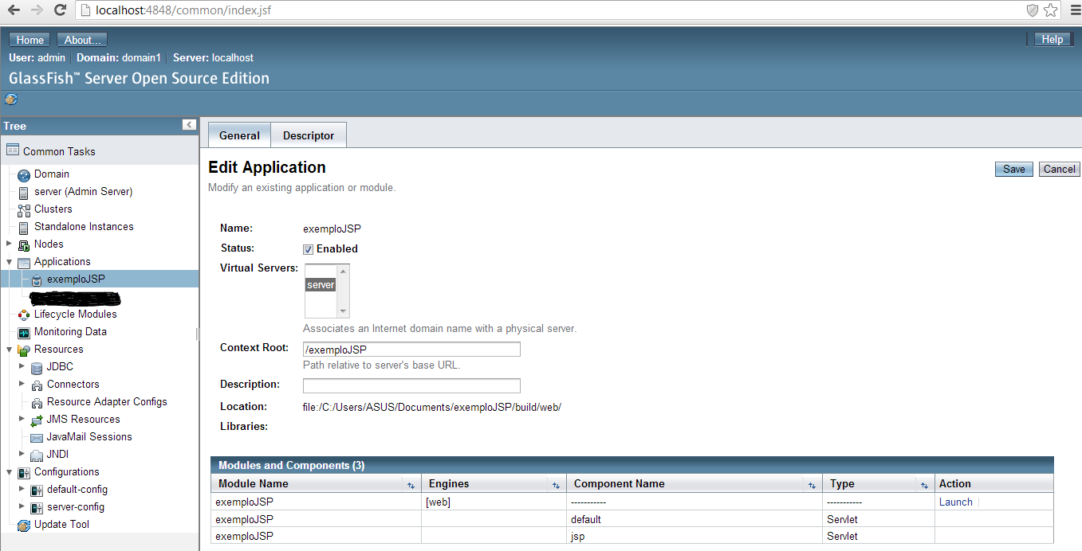The height and width of the screenshot is (551, 1082).
Task: Sort table by Module Name
Action: [x=411, y=485]
